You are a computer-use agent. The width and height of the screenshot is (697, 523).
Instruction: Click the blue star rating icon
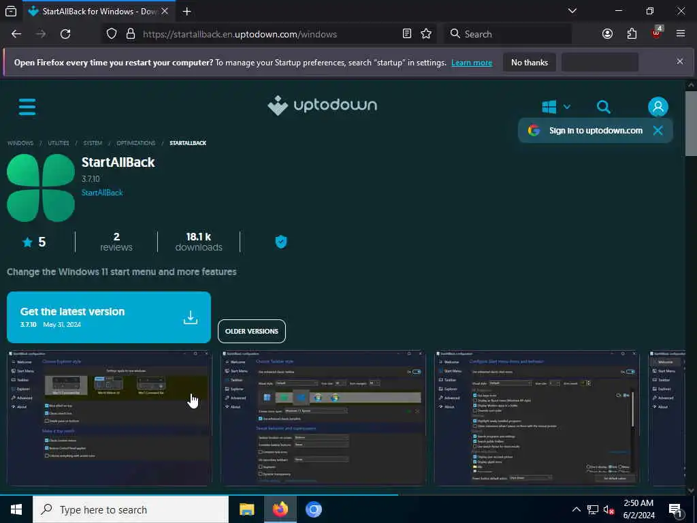[x=27, y=242]
